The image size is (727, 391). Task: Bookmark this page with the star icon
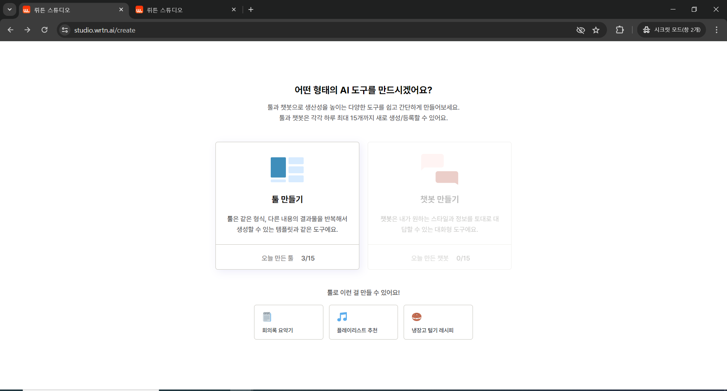[596, 30]
